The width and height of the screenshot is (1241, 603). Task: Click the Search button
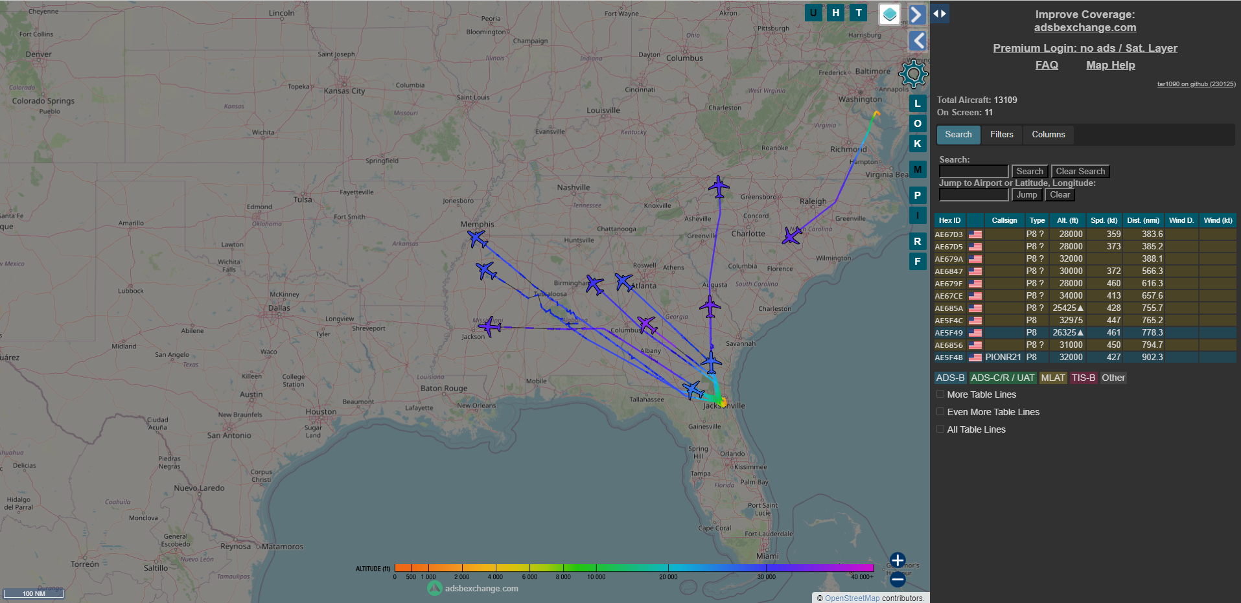(1030, 172)
